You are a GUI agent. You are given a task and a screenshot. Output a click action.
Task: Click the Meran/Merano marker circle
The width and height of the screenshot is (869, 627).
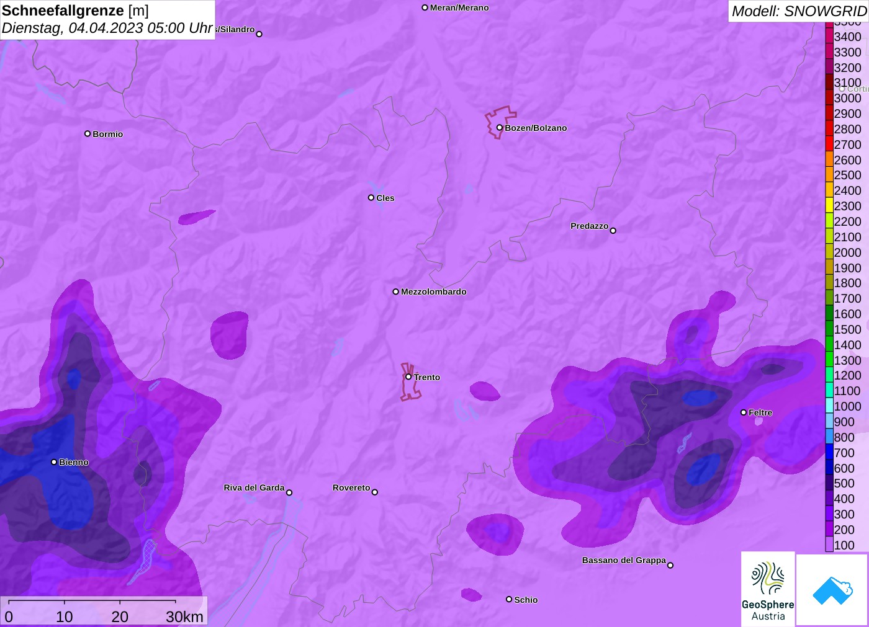click(425, 7)
